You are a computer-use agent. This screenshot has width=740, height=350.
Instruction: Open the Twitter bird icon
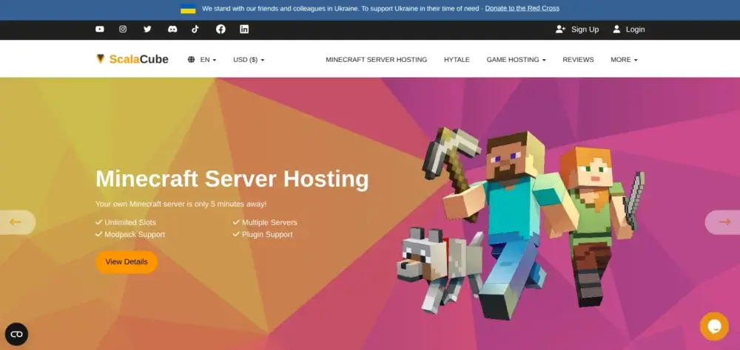click(x=147, y=30)
